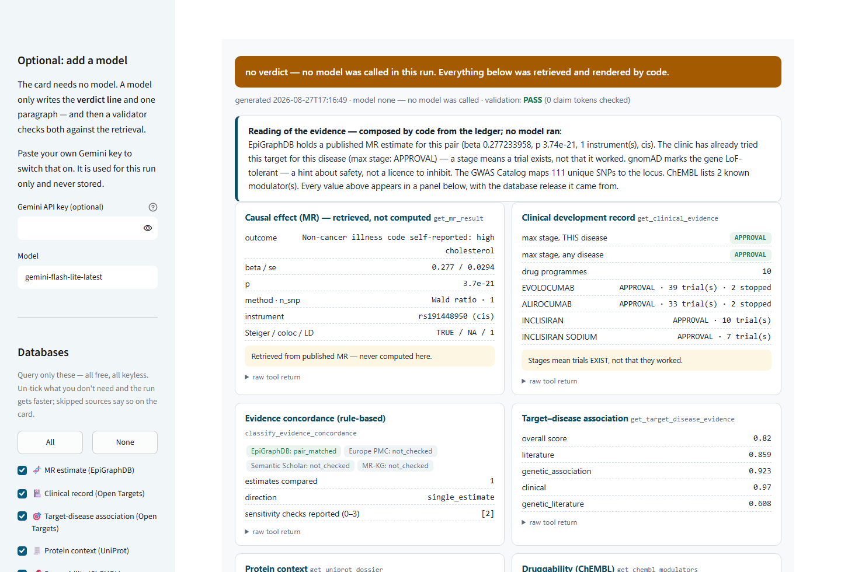This screenshot has height=572, width=841.
Task: Click the direction value single_estimate
Action: pyautogui.click(x=461, y=497)
